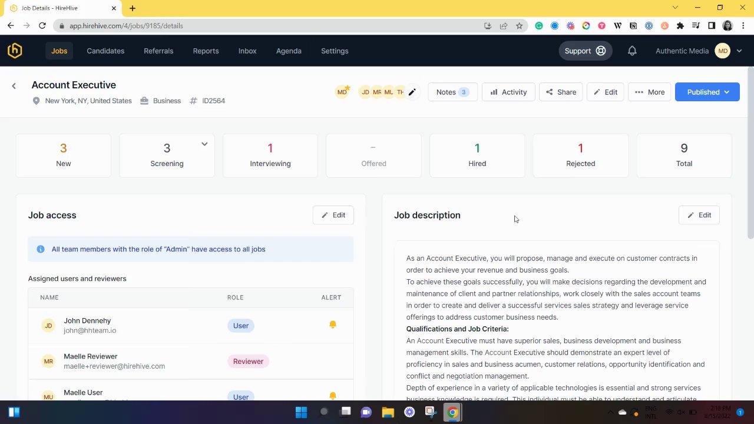Click the info icon in admin notice
Viewport: 754px width, 424px height.
coord(41,249)
